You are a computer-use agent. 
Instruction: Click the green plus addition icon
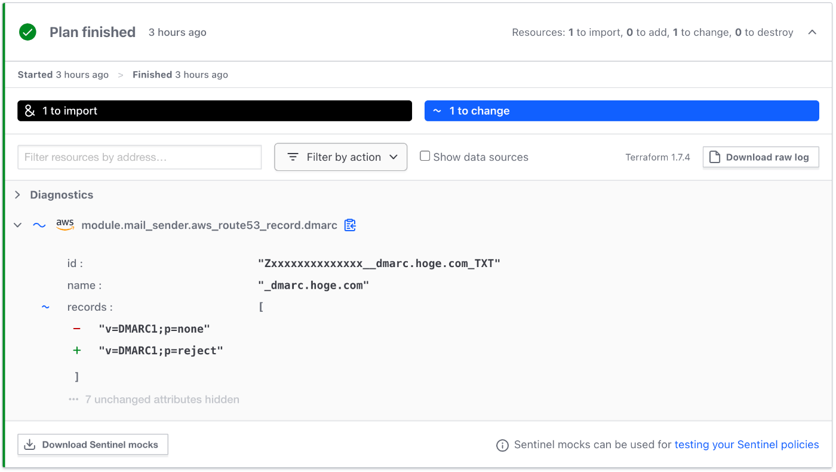coord(76,351)
